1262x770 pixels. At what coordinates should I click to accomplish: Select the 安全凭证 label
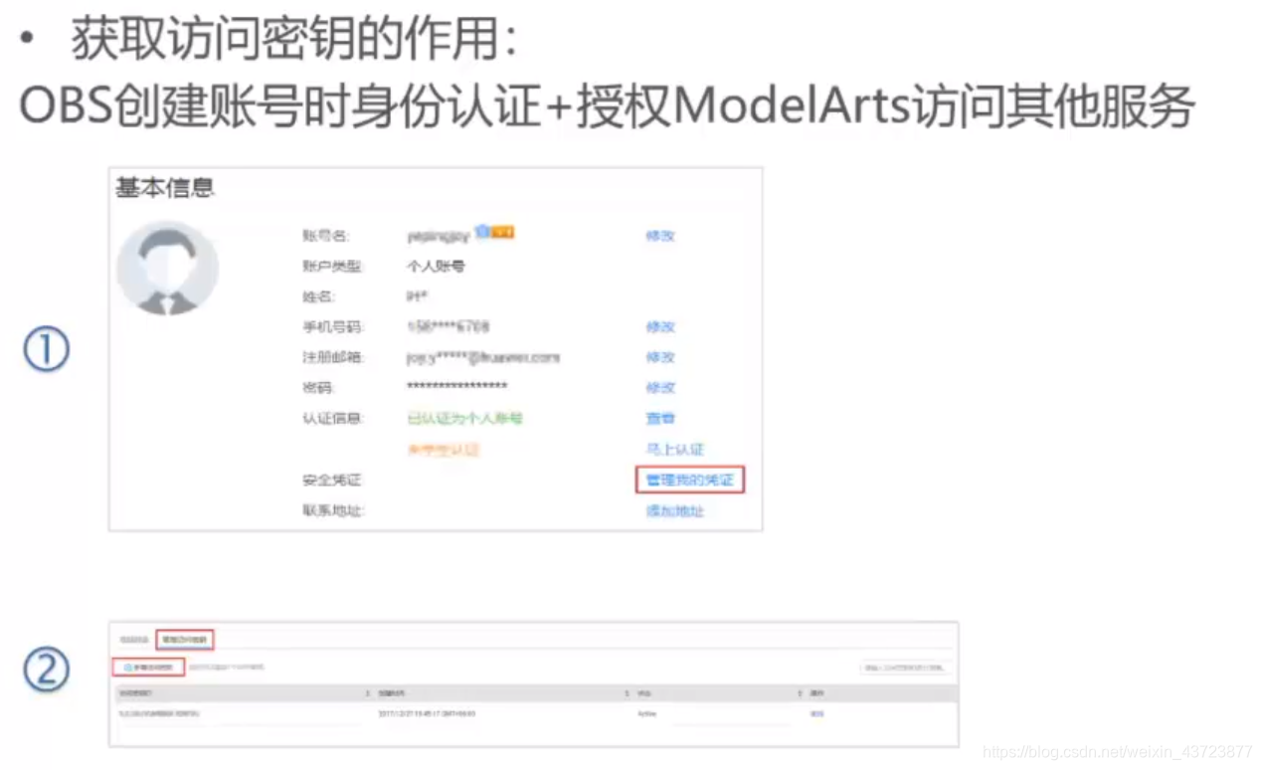click(x=333, y=480)
